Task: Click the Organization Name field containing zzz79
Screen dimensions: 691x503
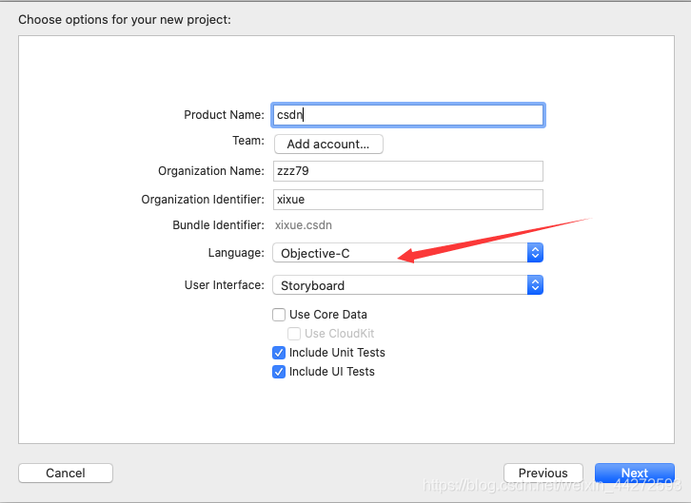Action: click(x=407, y=171)
